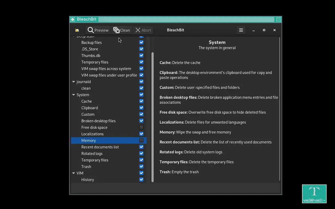Toggle the System group checkbox
This screenshot has height=209, width=335.
[141, 95]
